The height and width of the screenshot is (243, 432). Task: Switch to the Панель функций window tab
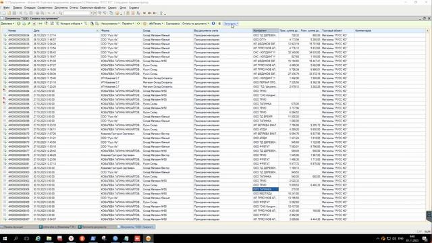(x=19, y=227)
